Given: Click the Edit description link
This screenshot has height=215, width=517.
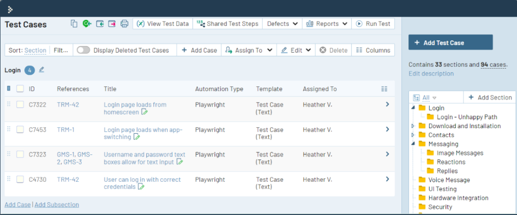Looking at the screenshot, I should pos(431,74).
